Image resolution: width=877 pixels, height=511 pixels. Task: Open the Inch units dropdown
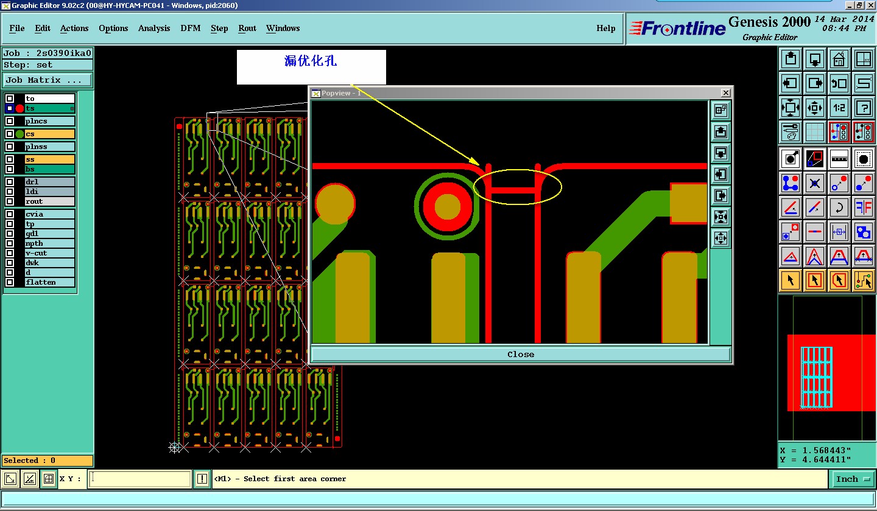coord(852,479)
